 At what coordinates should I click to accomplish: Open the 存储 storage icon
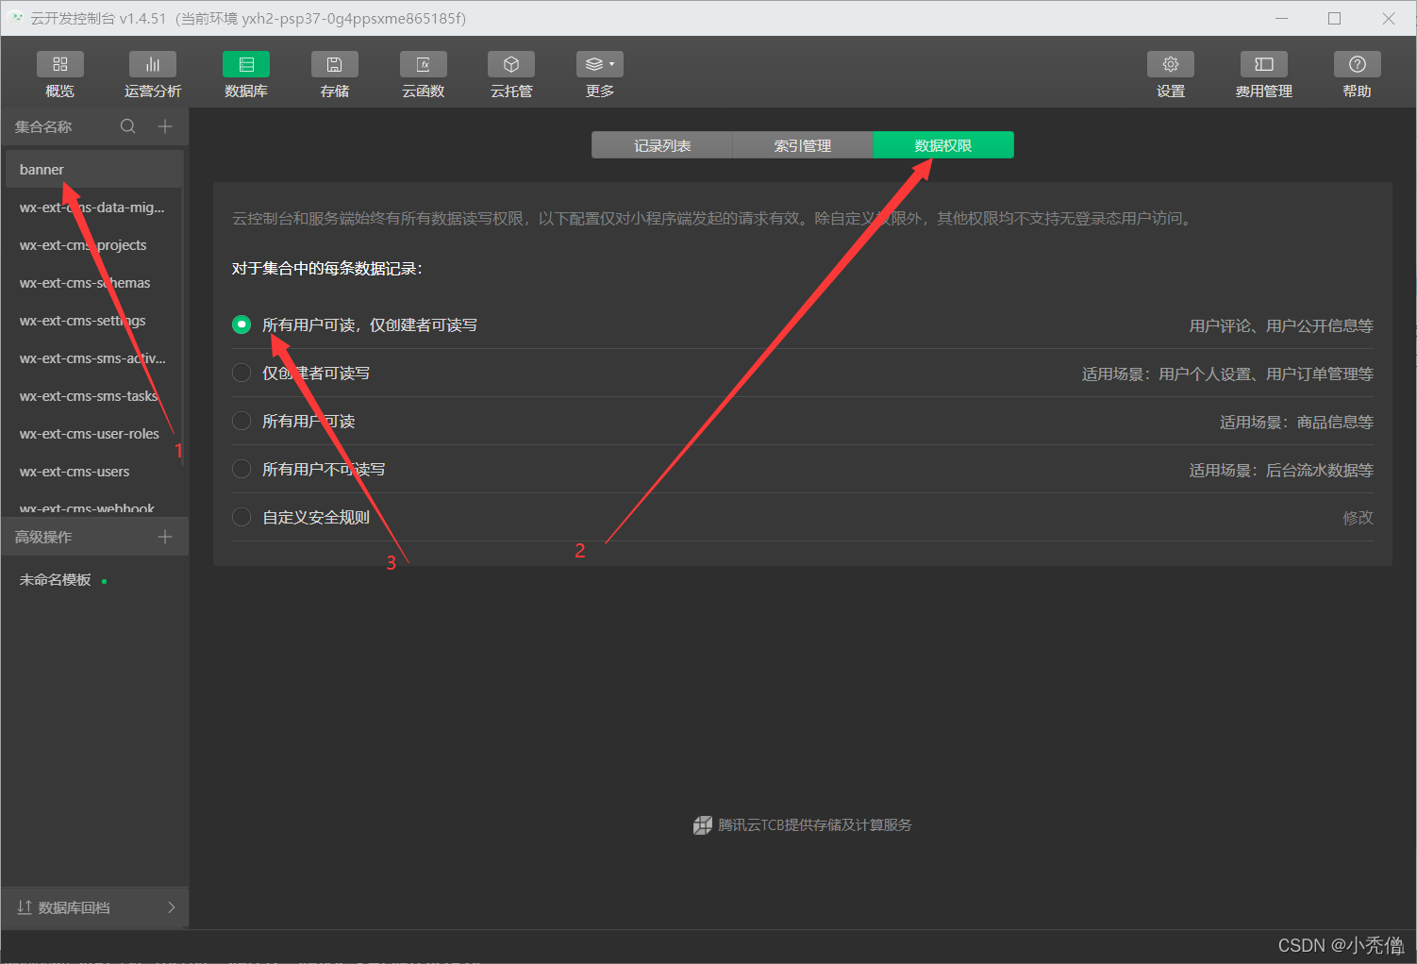click(x=335, y=64)
